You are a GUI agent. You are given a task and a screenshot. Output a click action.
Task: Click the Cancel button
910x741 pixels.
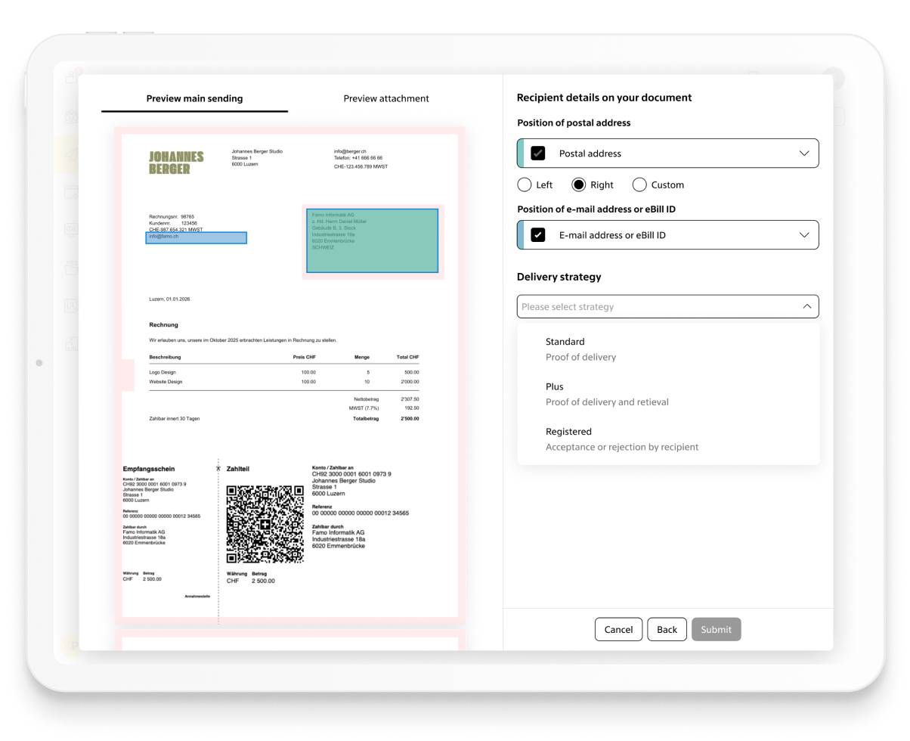618,629
